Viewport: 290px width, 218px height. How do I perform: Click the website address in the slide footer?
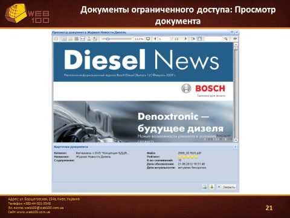click(33, 212)
